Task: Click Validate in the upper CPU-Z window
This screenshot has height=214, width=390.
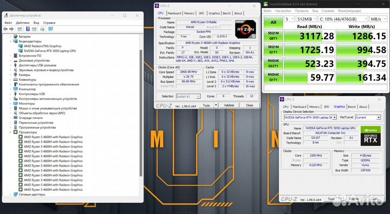Action: (229, 105)
